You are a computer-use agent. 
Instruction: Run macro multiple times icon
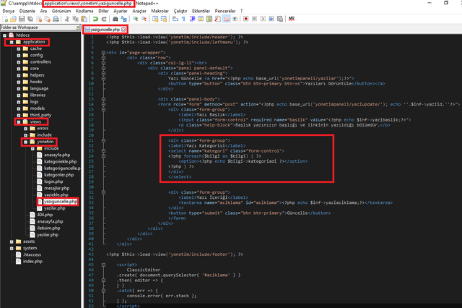pos(271,19)
